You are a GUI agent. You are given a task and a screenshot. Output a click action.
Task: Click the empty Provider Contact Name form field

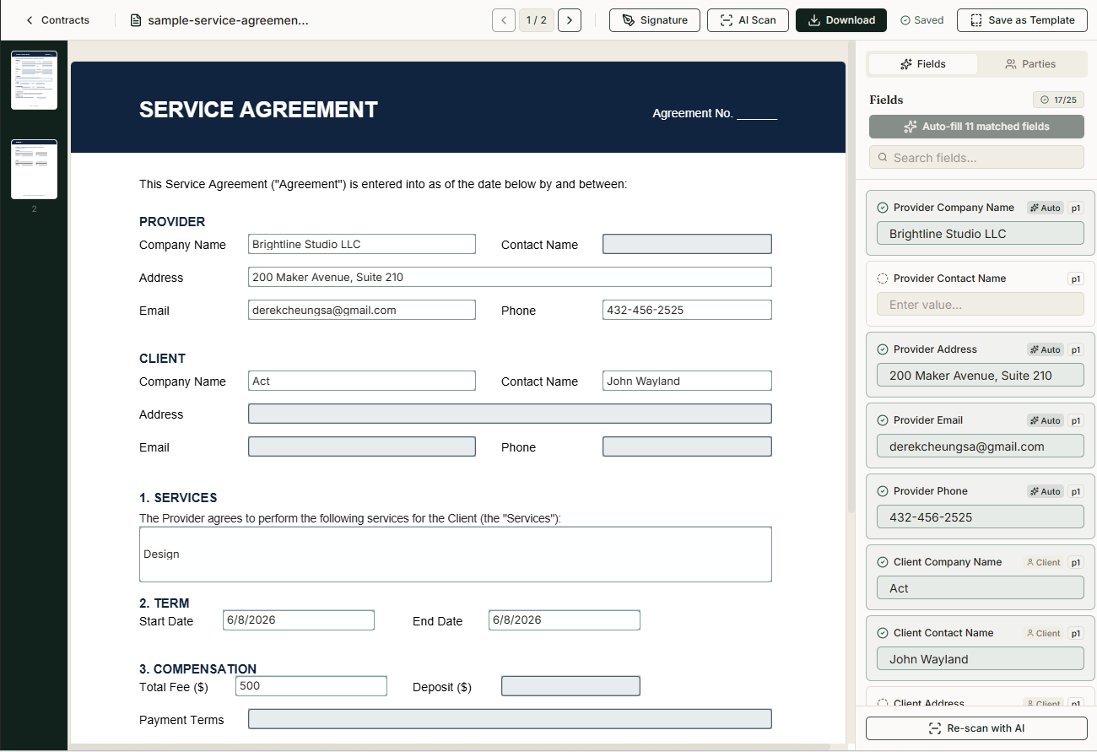pos(687,245)
